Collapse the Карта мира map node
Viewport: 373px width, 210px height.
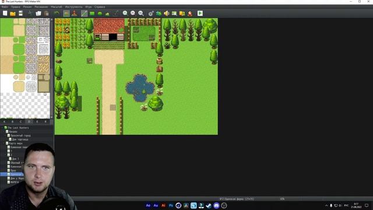pyautogui.click(x=4, y=143)
